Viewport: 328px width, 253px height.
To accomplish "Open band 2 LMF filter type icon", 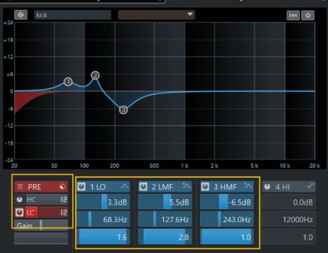I will [186, 186].
